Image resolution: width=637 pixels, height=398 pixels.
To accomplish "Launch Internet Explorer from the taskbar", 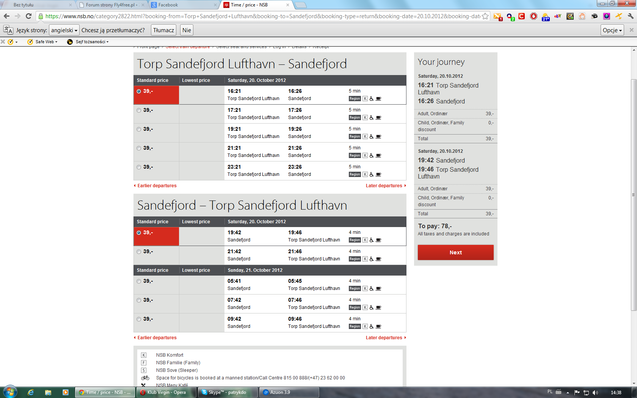I will click(31, 392).
